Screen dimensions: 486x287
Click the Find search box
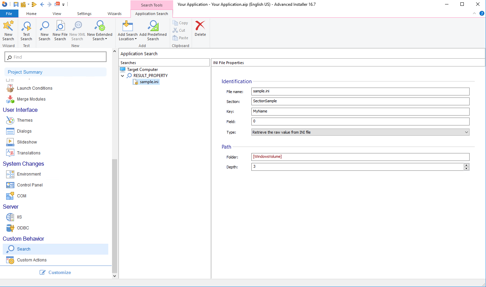tap(55, 57)
